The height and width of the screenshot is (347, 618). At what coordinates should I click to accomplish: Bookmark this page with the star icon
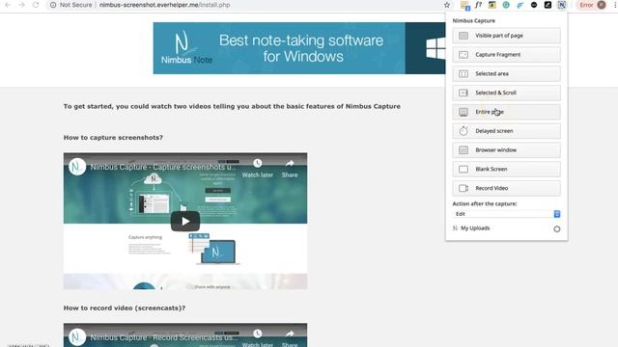[446, 5]
